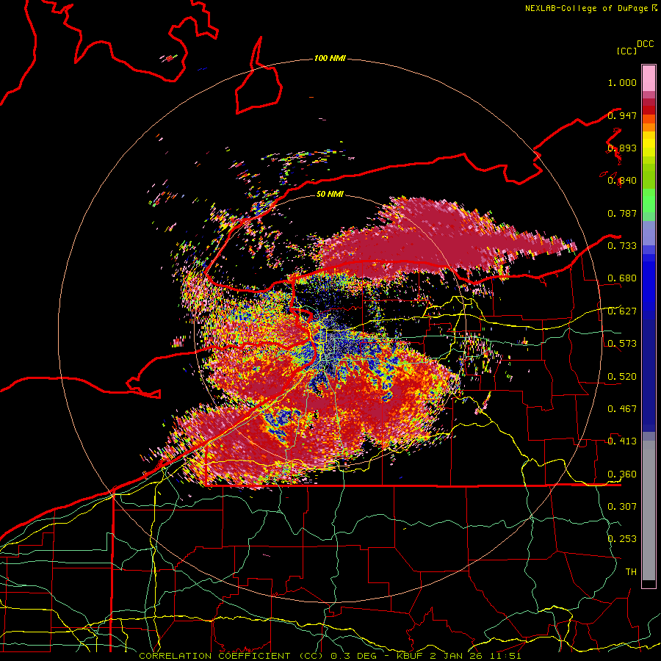Click the 1.000 scale value

coord(622,82)
